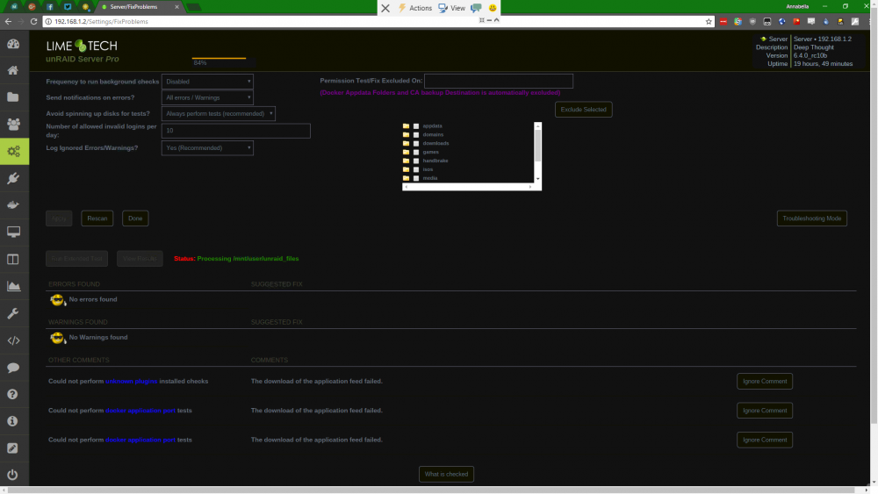Check the isos folder checkbox
This screenshot has height=494, width=878.
pyautogui.click(x=416, y=169)
